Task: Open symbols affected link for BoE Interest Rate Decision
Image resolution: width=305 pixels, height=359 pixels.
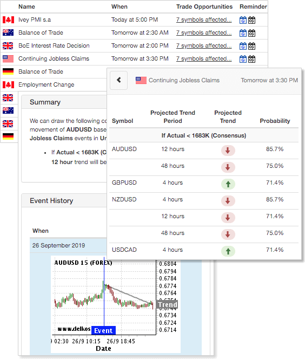Action: 204,46
